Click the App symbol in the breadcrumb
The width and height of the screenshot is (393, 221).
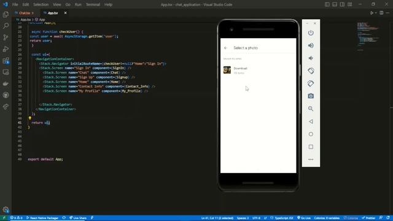pos(42,20)
